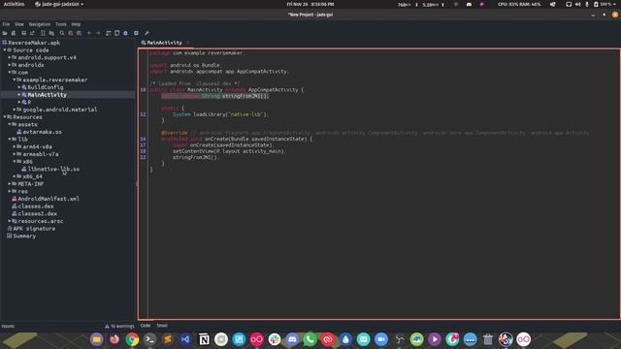This screenshot has width=621, height=349.
Task: Open the View menu
Action: [19, 24]
